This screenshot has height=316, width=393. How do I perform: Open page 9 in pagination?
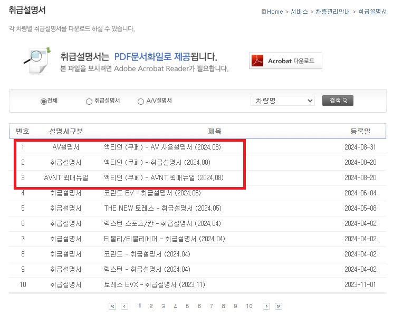pos(235,306)
